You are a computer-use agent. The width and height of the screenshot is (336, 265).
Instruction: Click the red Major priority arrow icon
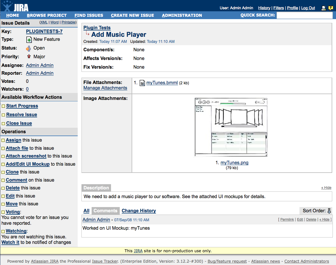click(29, 56)
